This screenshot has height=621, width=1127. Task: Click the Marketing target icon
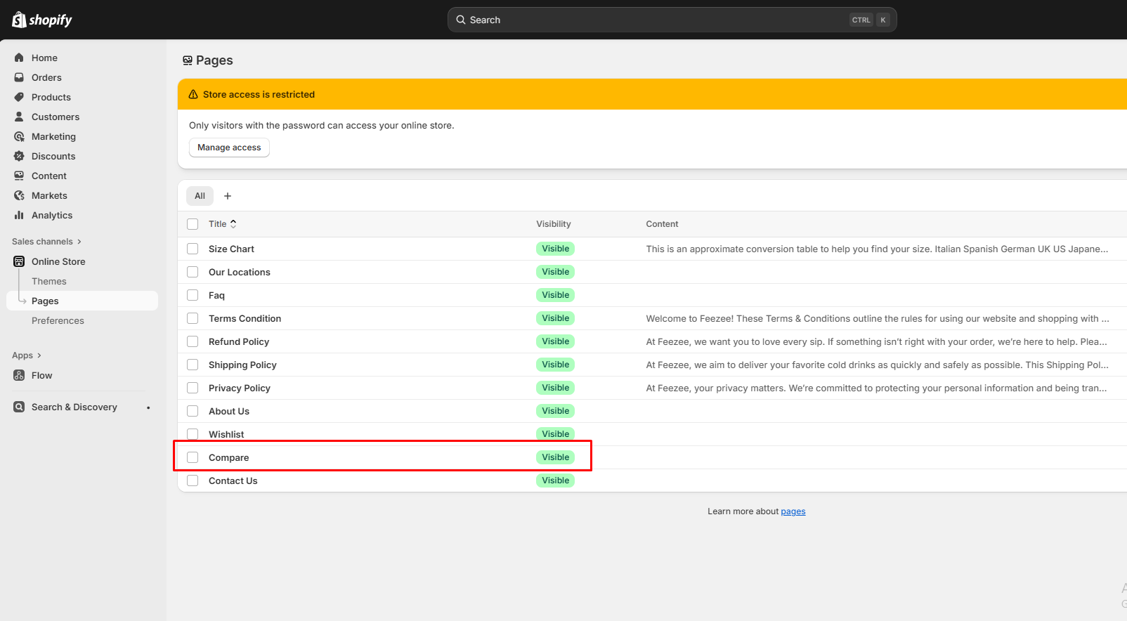tap(19, 136)
